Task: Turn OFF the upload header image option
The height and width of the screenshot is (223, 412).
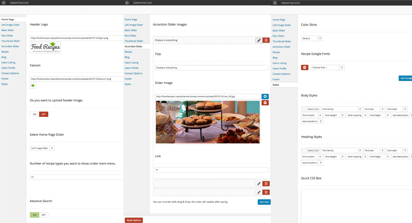Action: pos(44,114)
